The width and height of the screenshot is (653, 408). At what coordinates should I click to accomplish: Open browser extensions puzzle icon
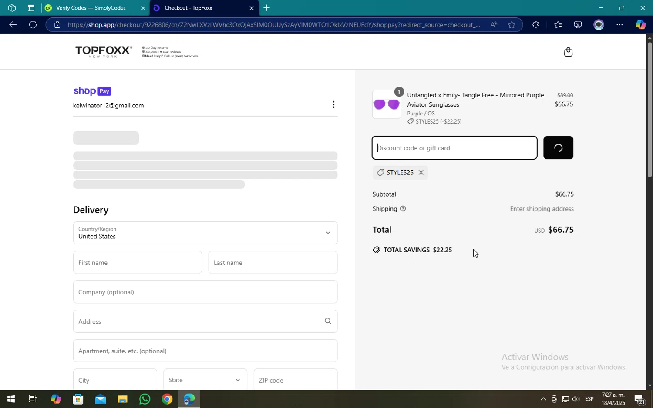point(535,25)
